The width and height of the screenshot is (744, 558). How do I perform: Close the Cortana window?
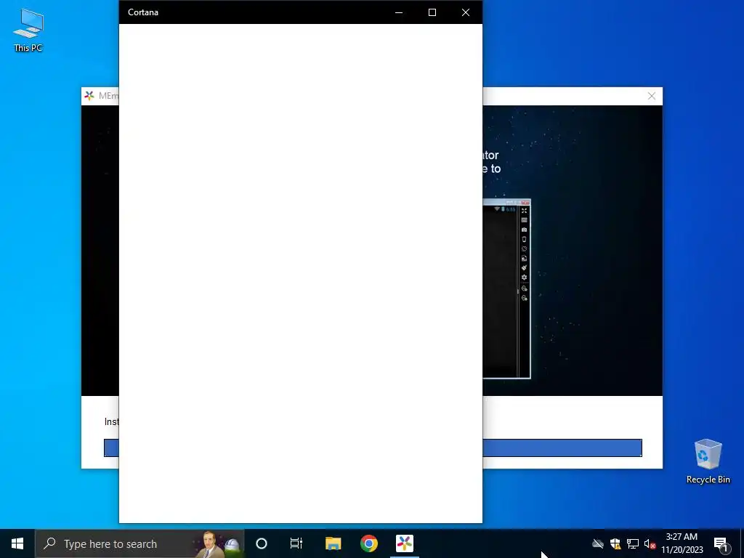[466, 12]
